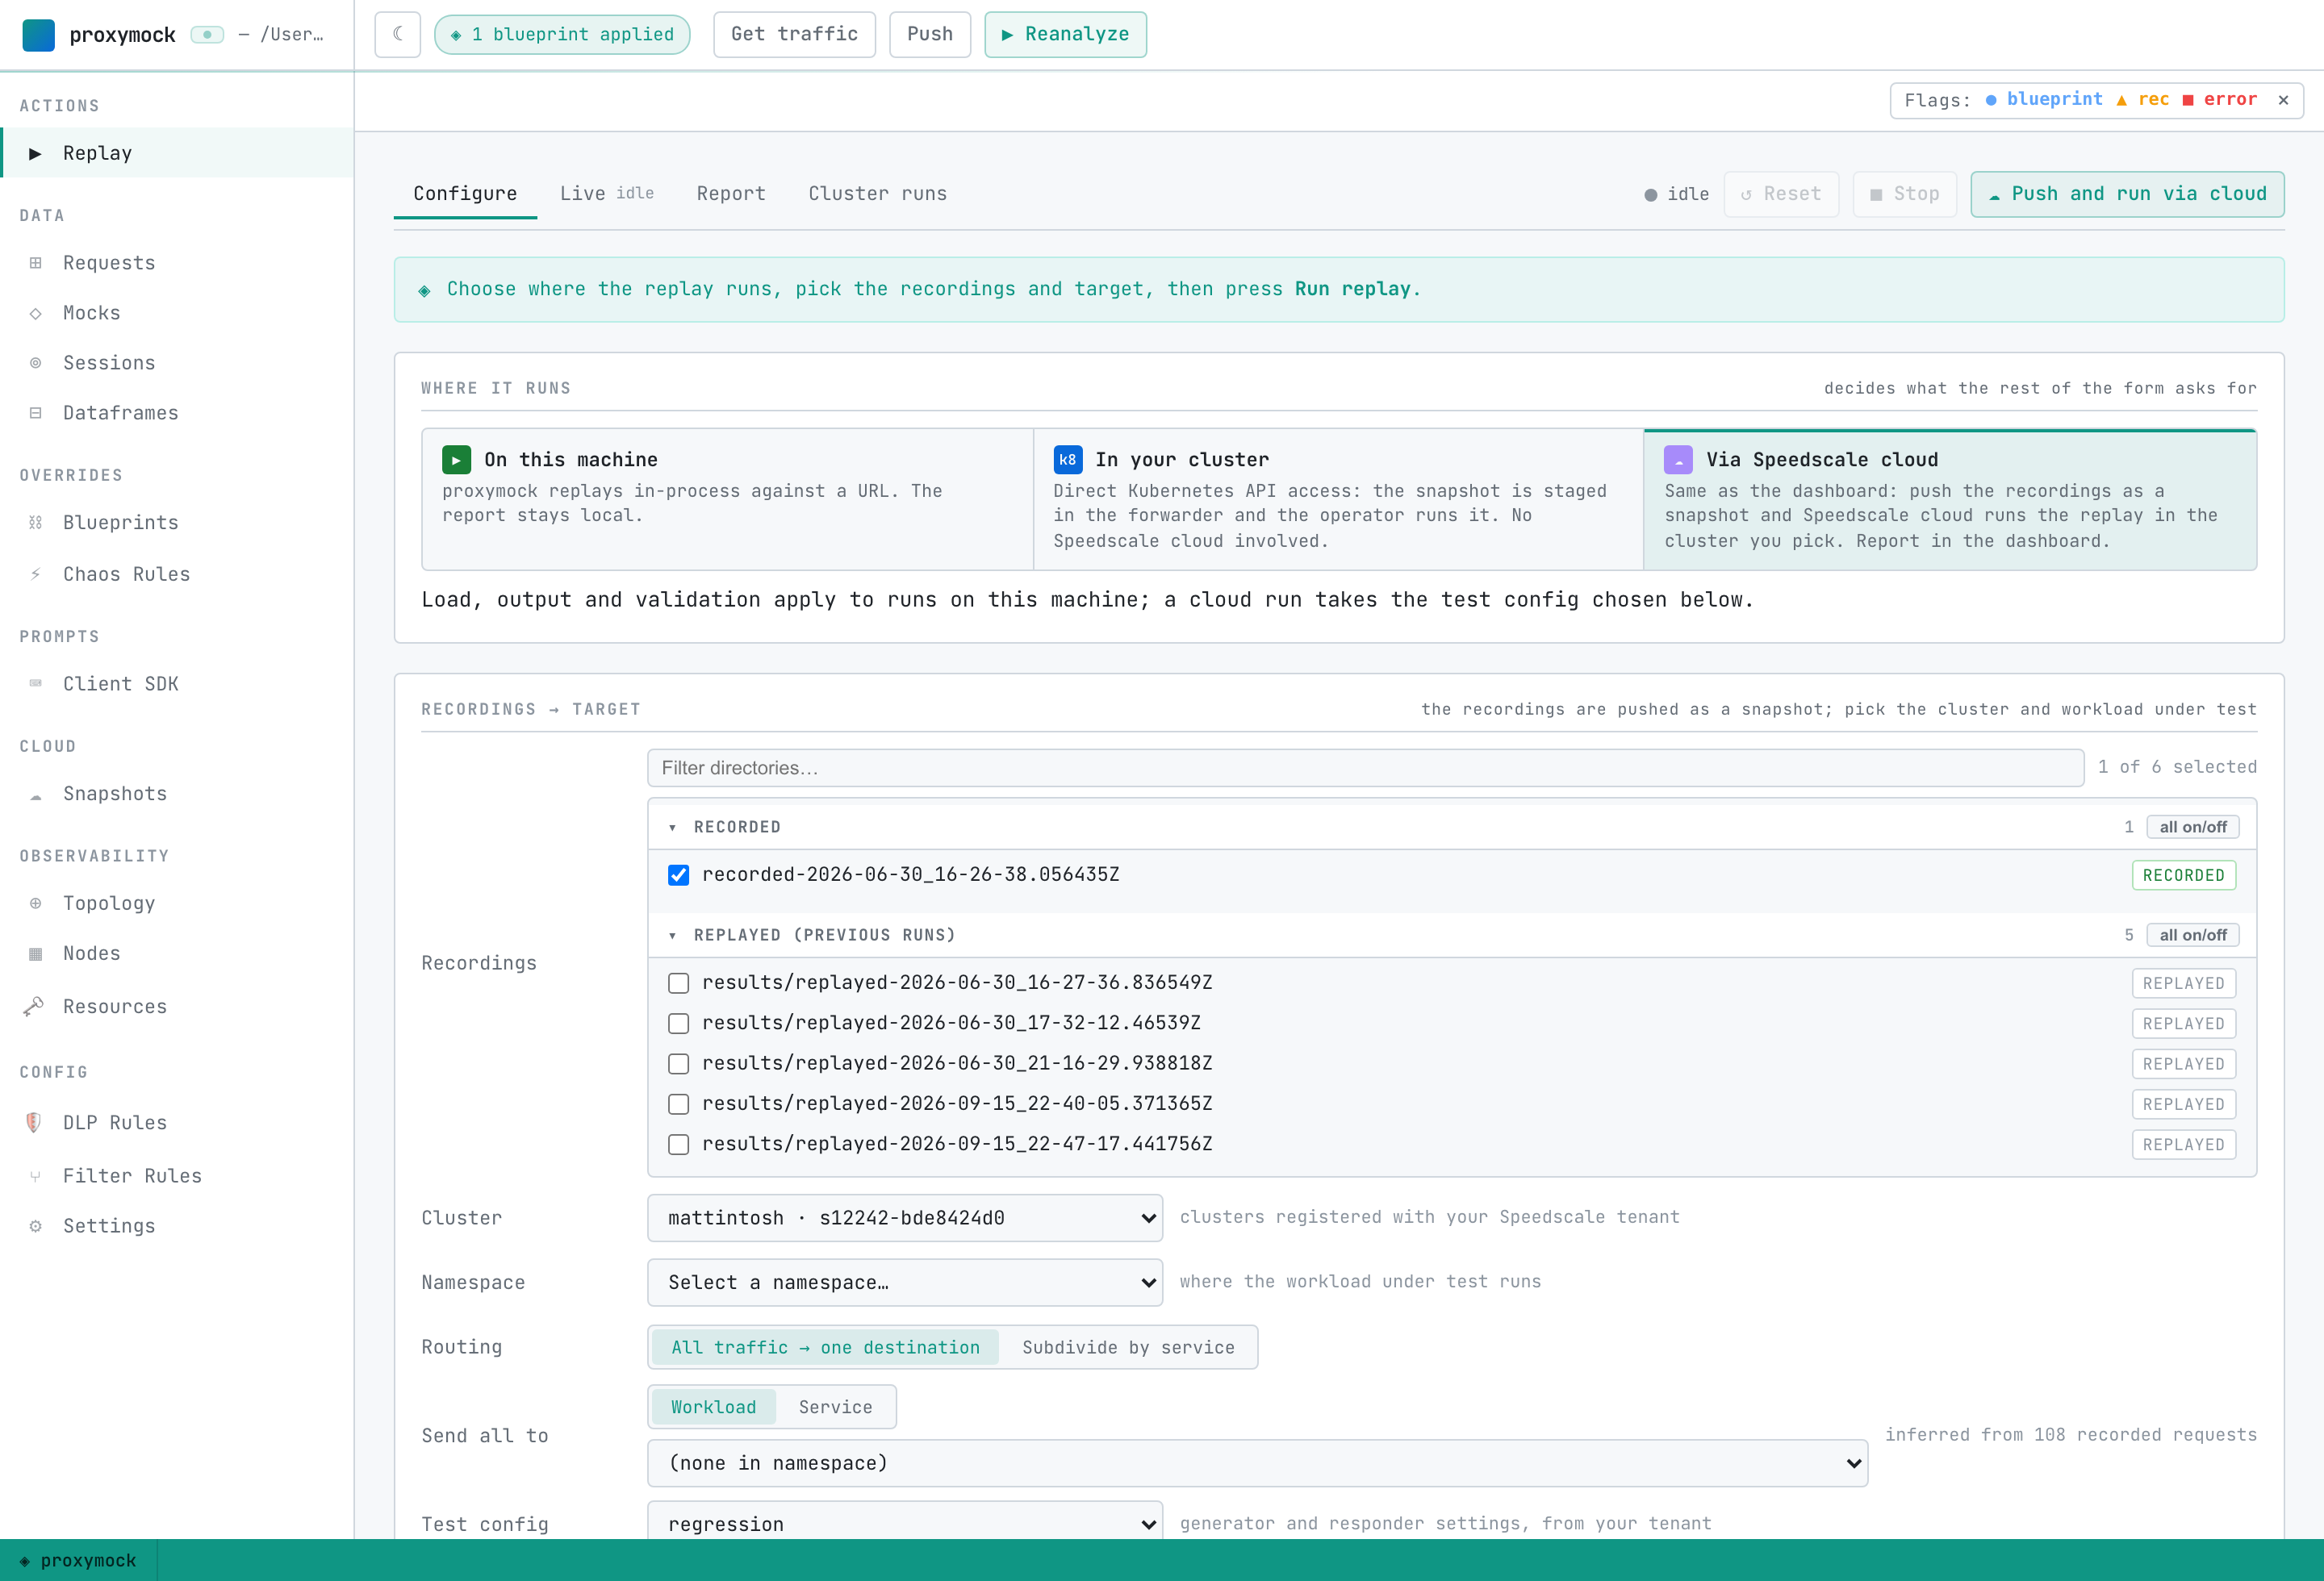The height and width of the screenshot is (1581, 2324).
Task: Switch to the Live tab
Action: point(606,194)
